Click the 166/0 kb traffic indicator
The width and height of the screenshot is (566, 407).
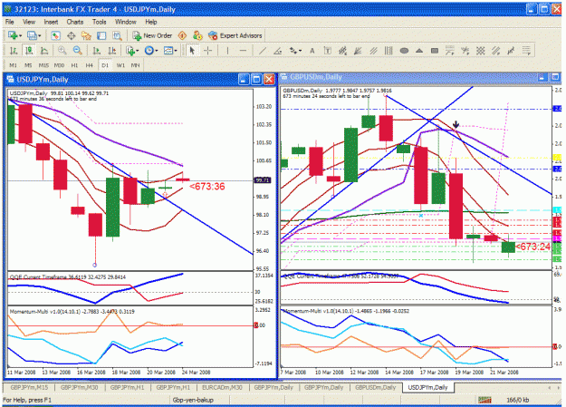pos(518,400)
